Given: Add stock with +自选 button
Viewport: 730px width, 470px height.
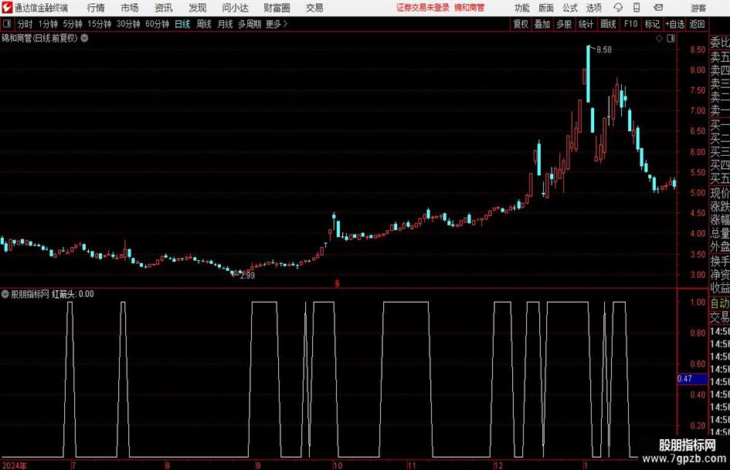Looking at the screenshot, I should pos(674,24).
